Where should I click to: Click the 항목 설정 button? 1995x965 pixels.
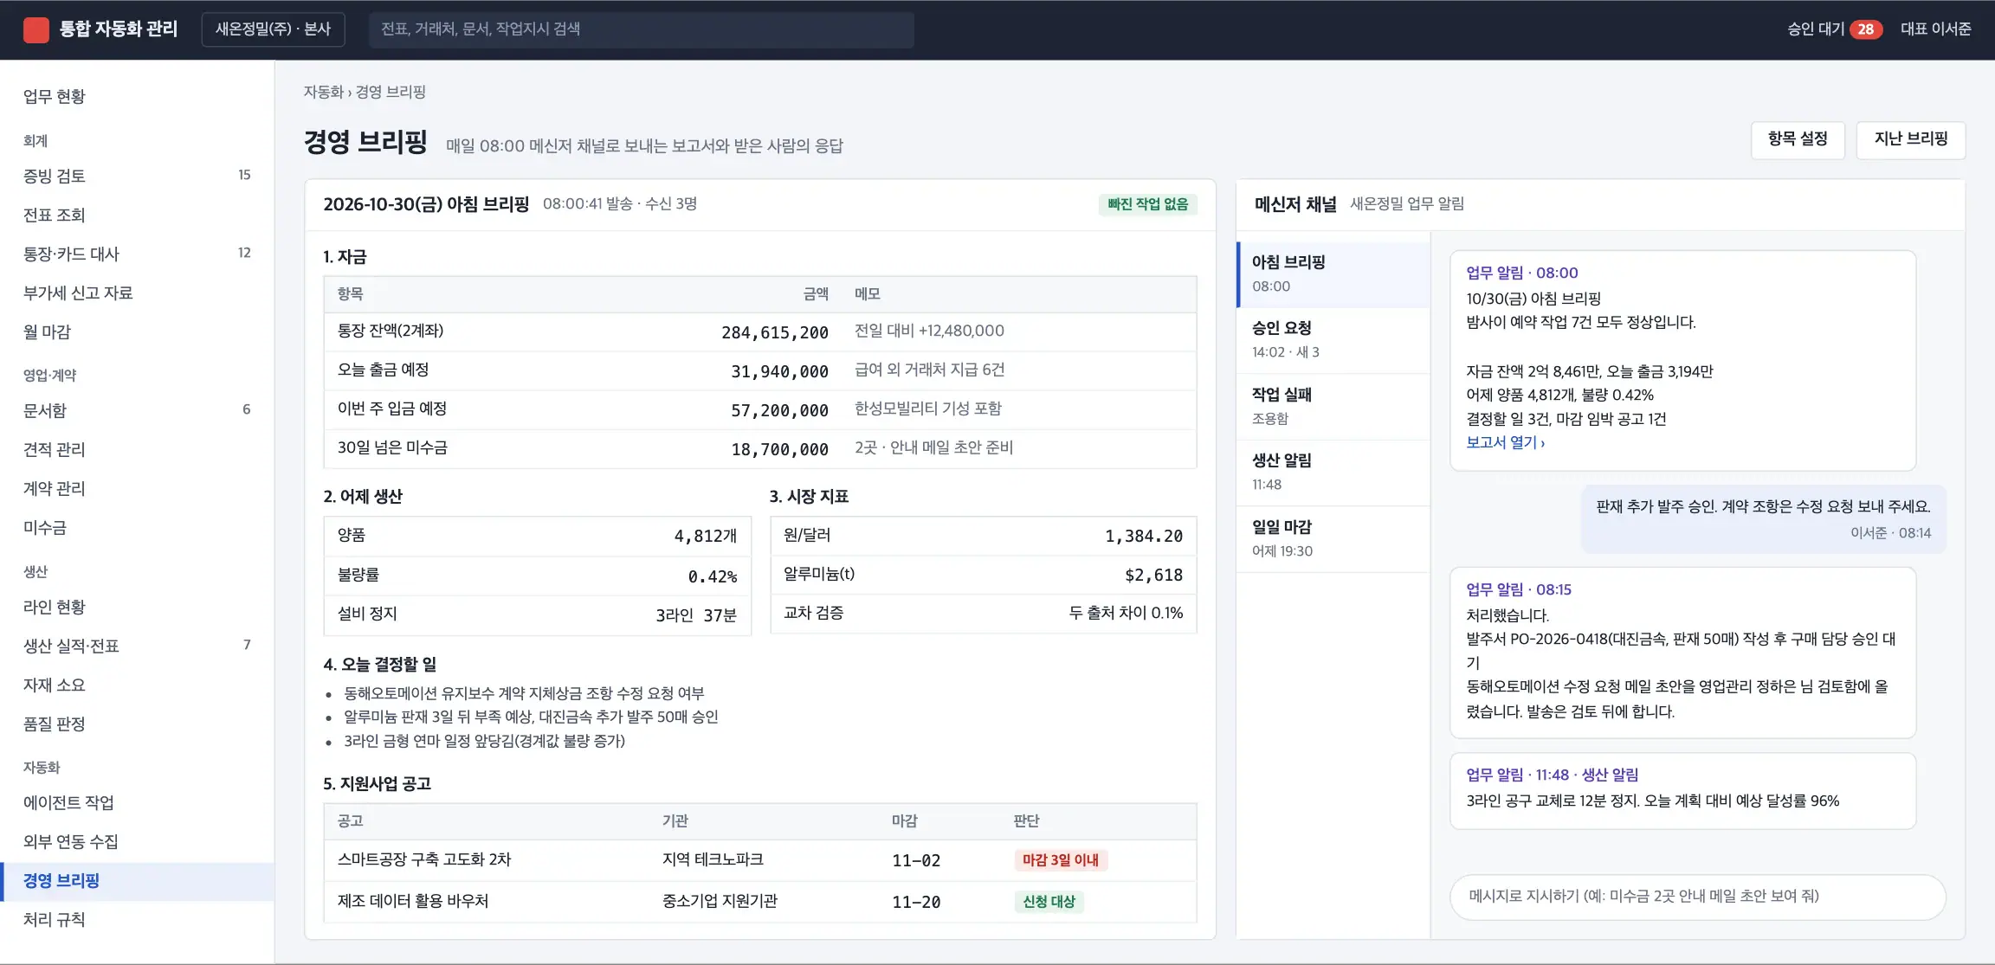point(1798,139)
